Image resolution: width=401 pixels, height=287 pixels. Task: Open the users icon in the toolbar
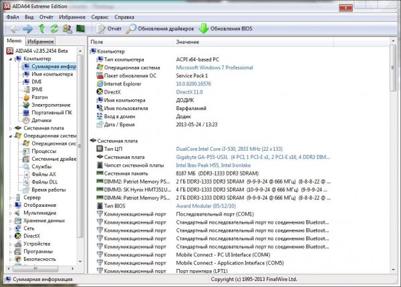coord(68,29)
